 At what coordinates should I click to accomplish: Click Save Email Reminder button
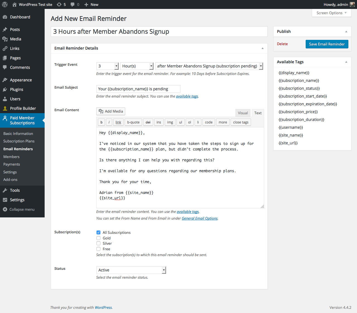point(327,44)
